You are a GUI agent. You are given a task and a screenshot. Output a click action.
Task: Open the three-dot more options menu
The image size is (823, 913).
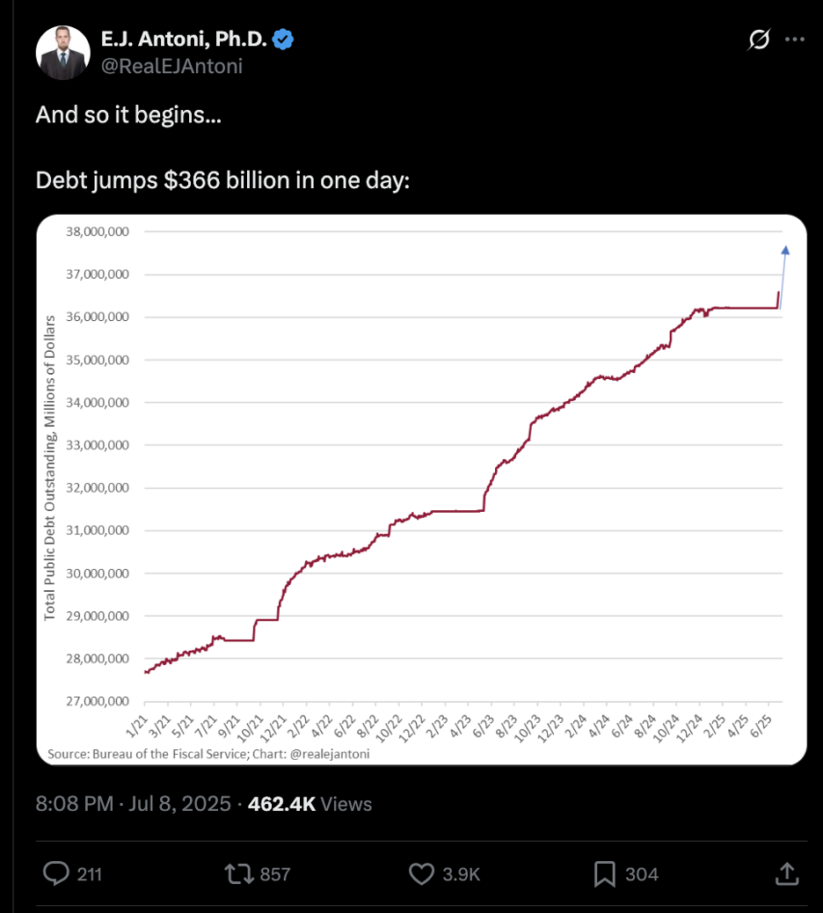coord(795,39)
